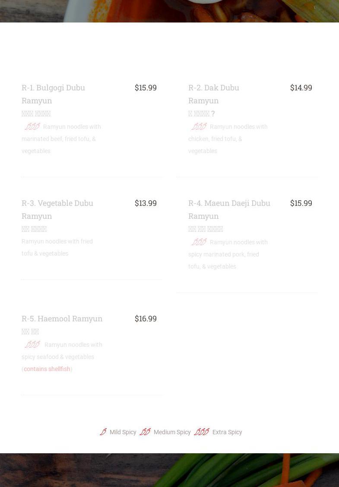
Task: Click the chili pepper icon under Bulgogi Dubu Ramyun
Action: tap(32, 127)
